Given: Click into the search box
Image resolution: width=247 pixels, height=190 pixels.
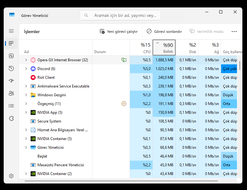Looking at the screenshot, I should (x=120, y=15).
